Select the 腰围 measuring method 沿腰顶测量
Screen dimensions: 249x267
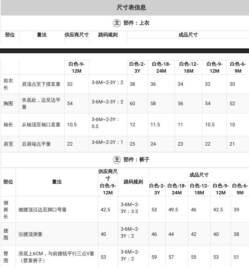click(30, 234)
